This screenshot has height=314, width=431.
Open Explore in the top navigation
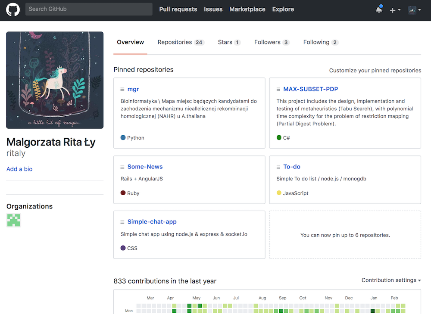(283, 9)
